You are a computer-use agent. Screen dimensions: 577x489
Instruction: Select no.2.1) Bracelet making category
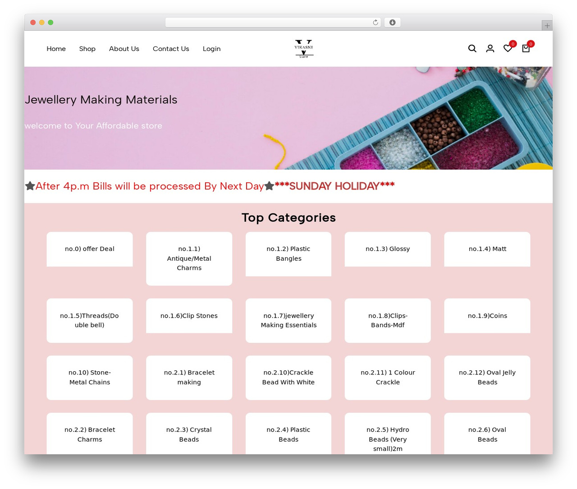point(189,378)
